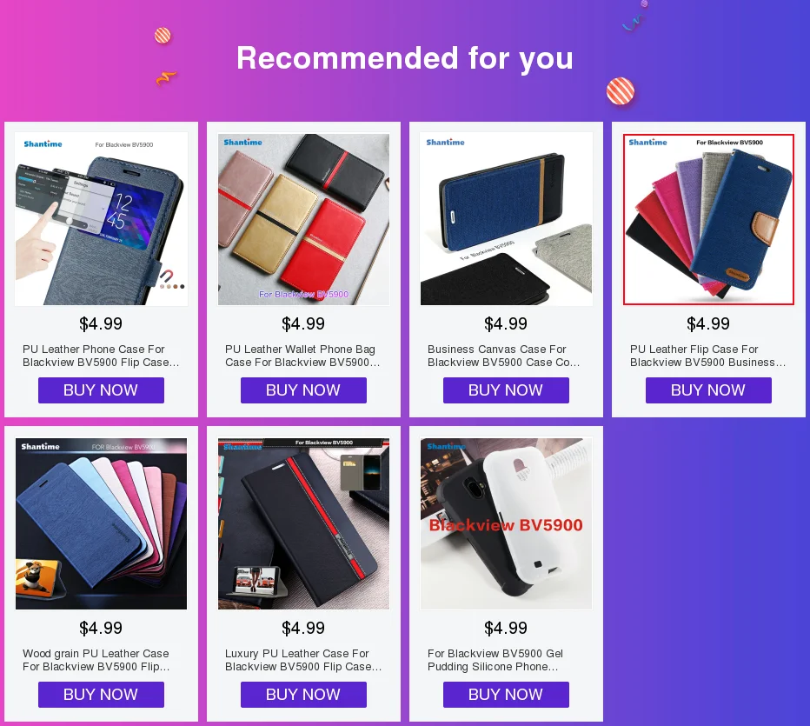Open the red-bordered fanned flip cases image
This screenshot has width=810, height=726.
click(x=709, y=219)
